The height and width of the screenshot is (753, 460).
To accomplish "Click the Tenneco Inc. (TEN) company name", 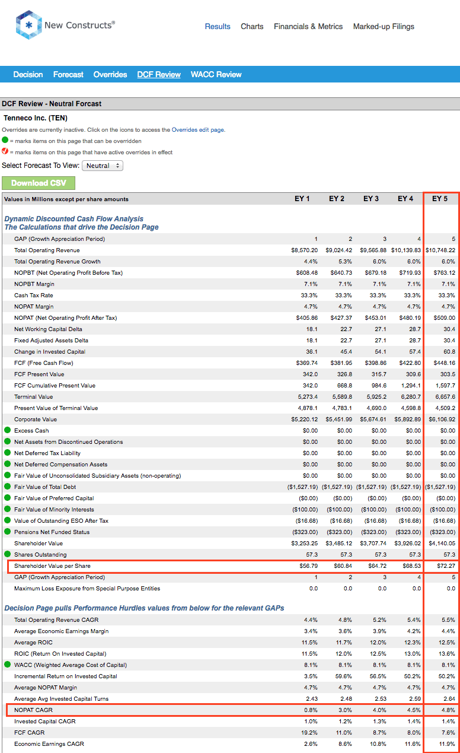I will point(35,118).
